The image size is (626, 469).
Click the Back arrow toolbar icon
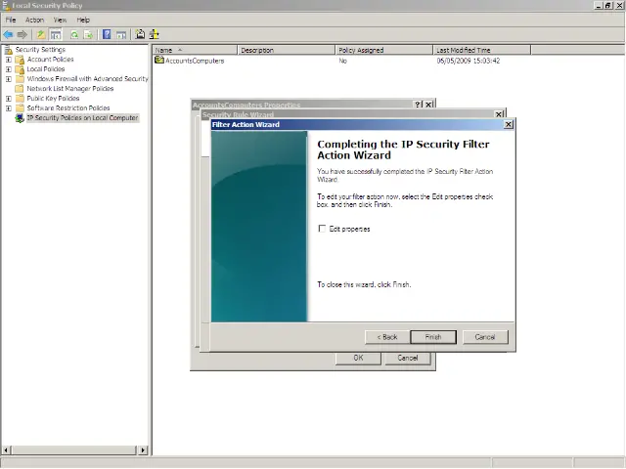tap(8, 34)
